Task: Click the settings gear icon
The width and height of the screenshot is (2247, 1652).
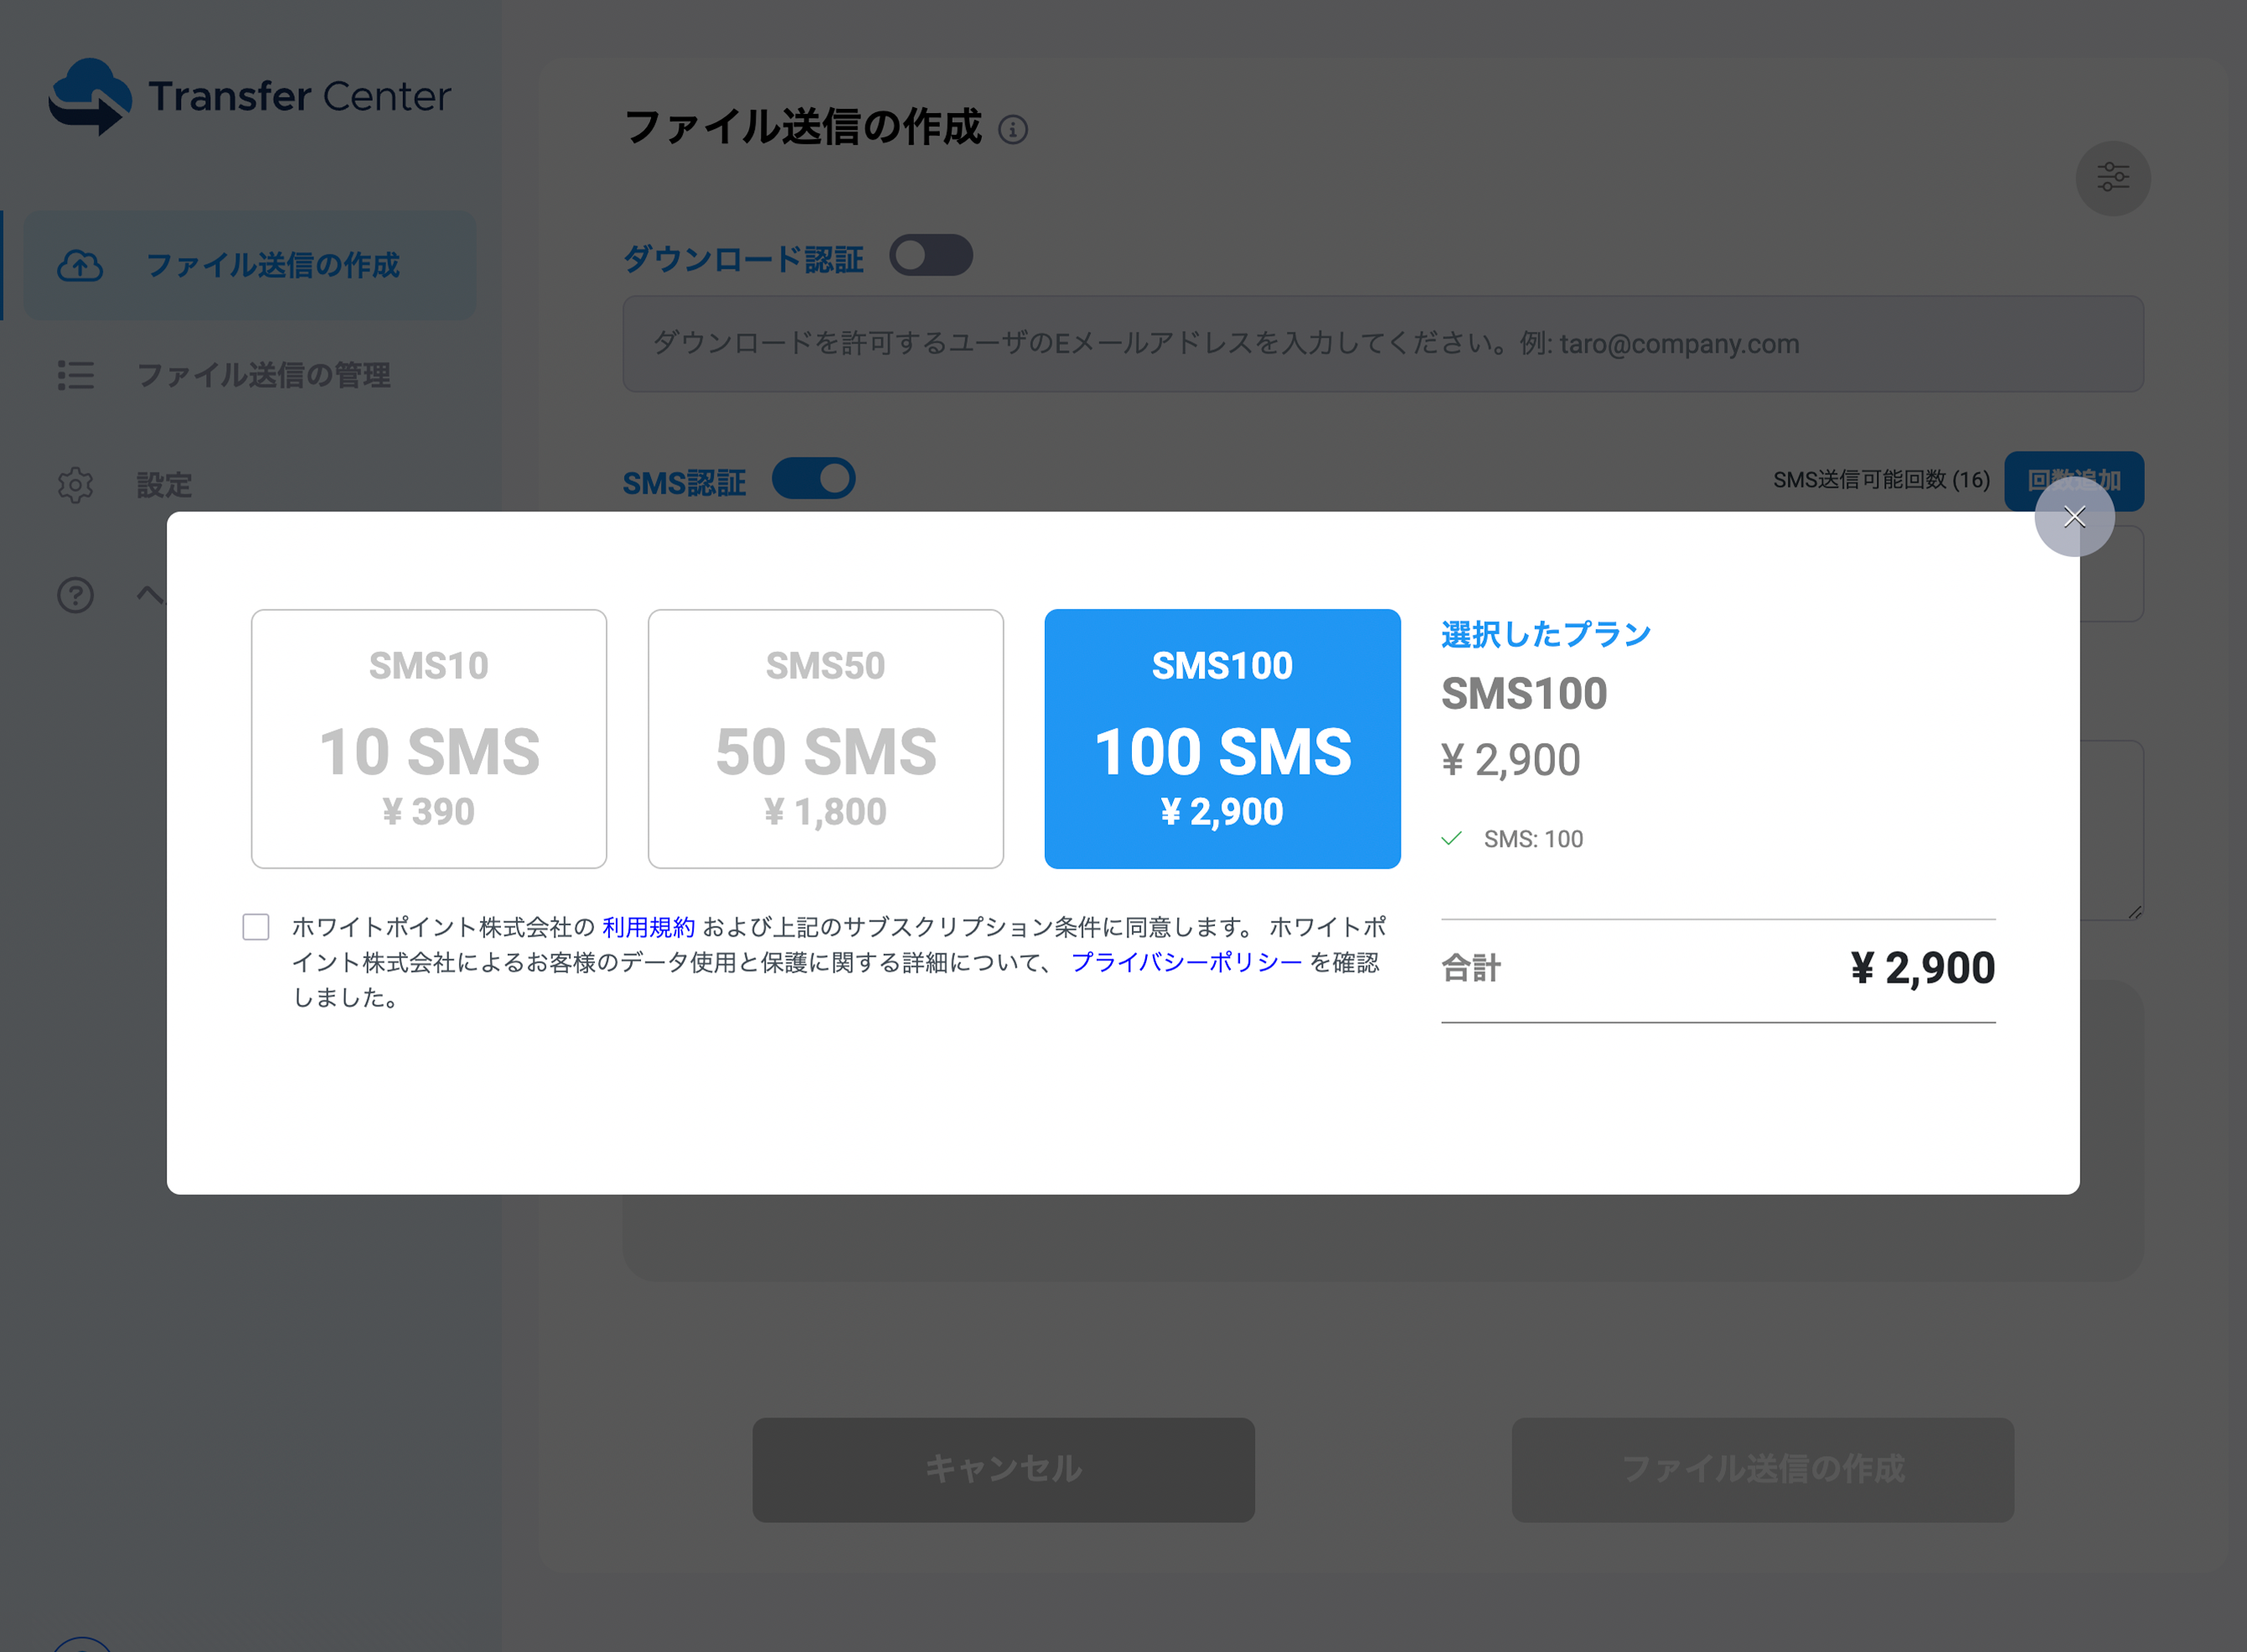Action: [76, 486]
